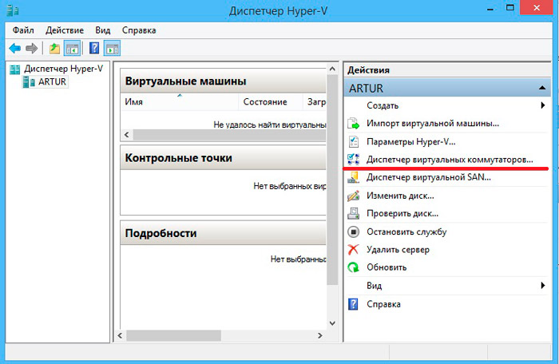This screenshot has height=364, width=559.
Task: Click the Загр column header
Action: (x=315, y=102)
